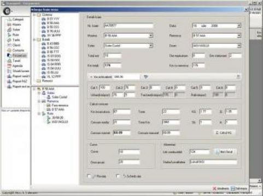Click the round application logo button

pos(7,11)
